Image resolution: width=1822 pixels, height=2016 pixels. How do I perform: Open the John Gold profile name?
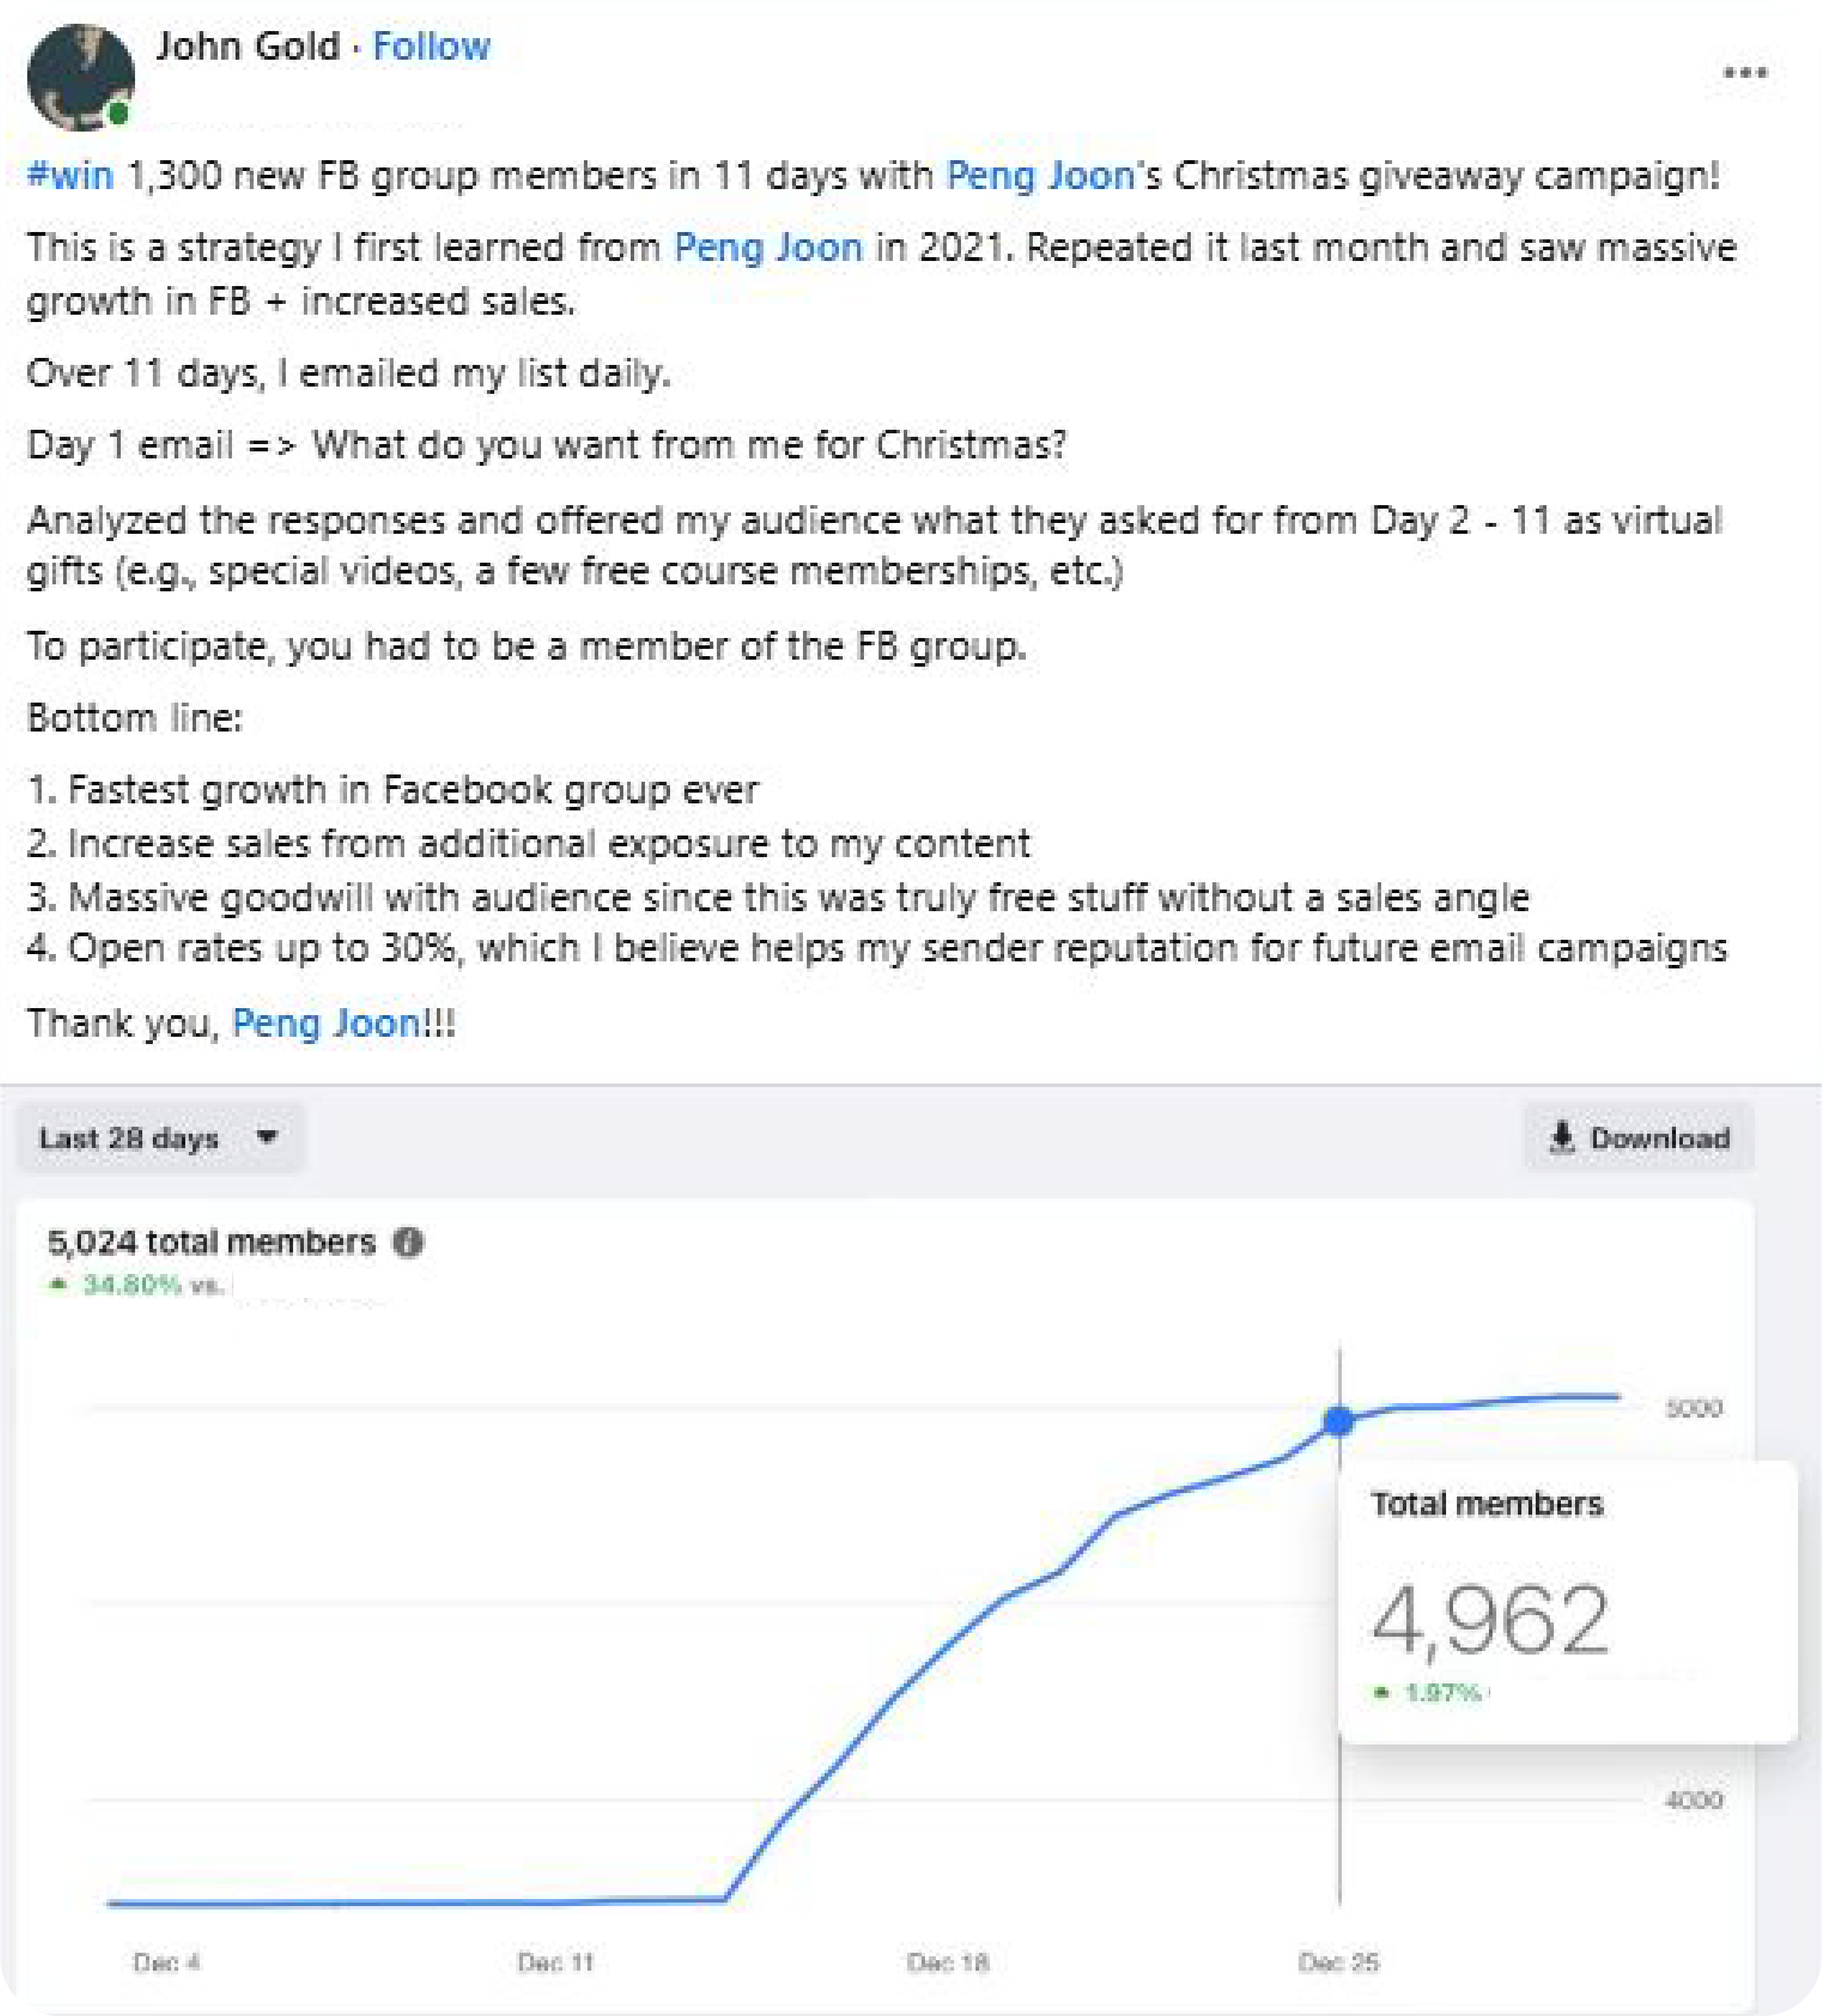click(247, 46)
